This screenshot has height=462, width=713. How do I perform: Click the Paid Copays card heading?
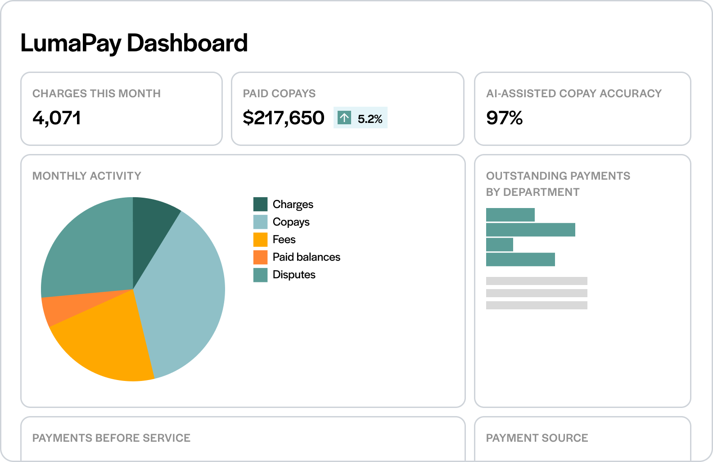click(x=279, y=94)
